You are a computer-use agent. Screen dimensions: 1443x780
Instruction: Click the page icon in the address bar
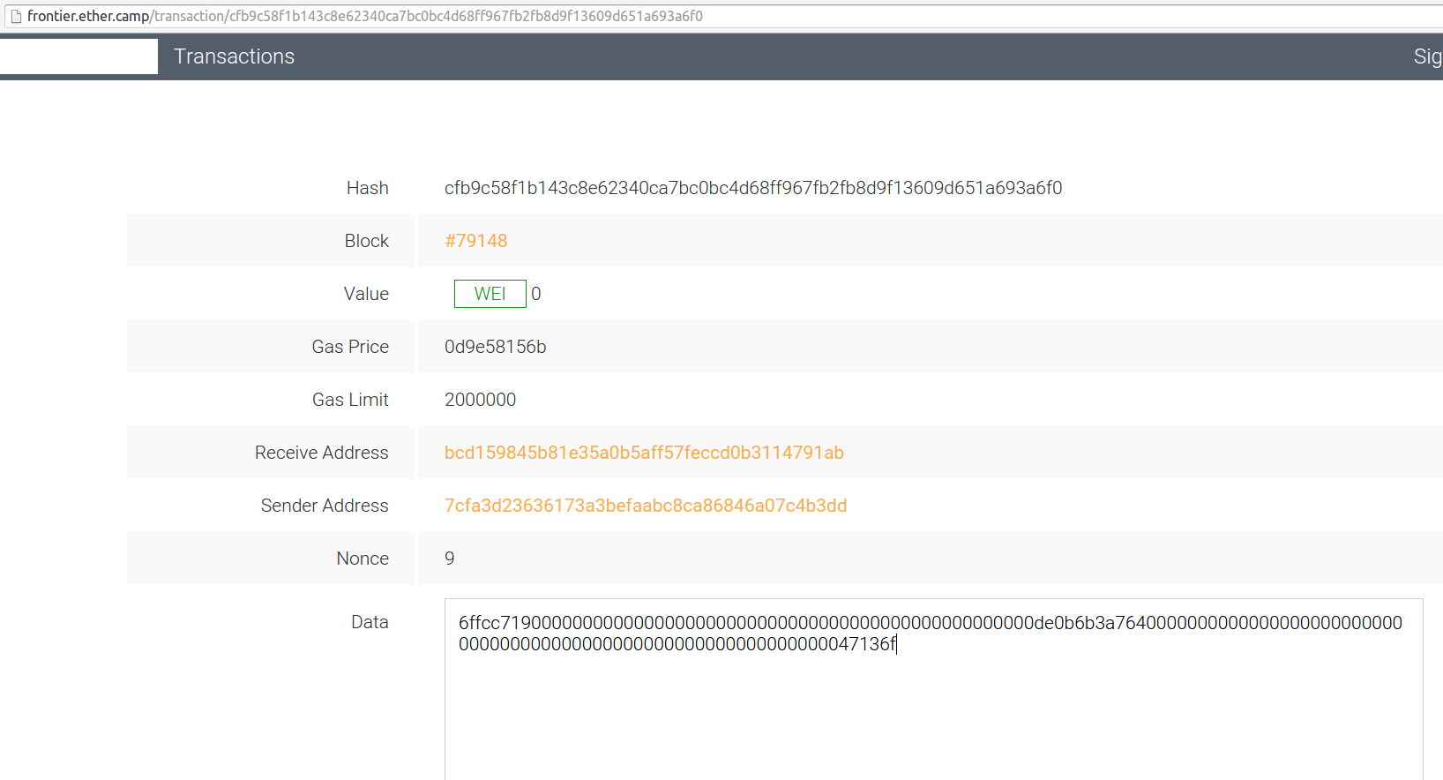click(x=15, y=16)
